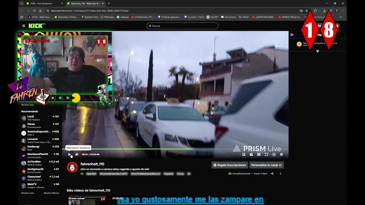Viewport: 365px width, 205px height.
Task: Toggle theater mode in the player
Action: pos(259,154)
